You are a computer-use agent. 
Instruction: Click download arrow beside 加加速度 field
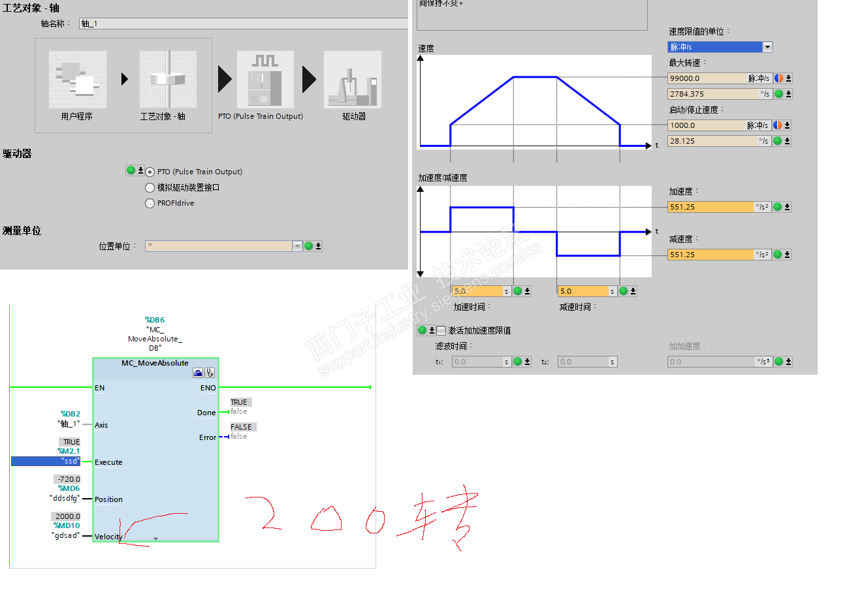pyautogui.click(x=787, y=362)
